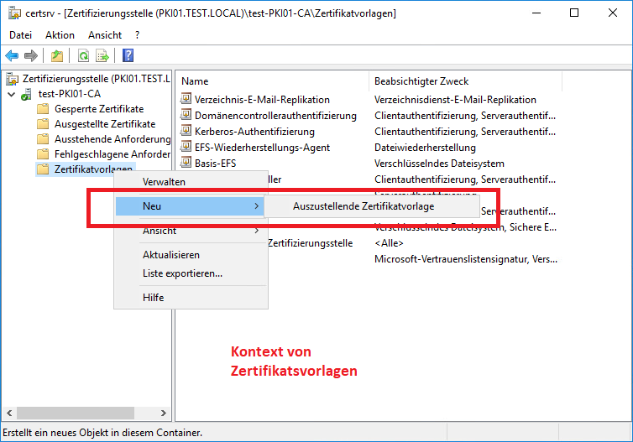Click the green Refresh toolbar icon

coord(83,55)
